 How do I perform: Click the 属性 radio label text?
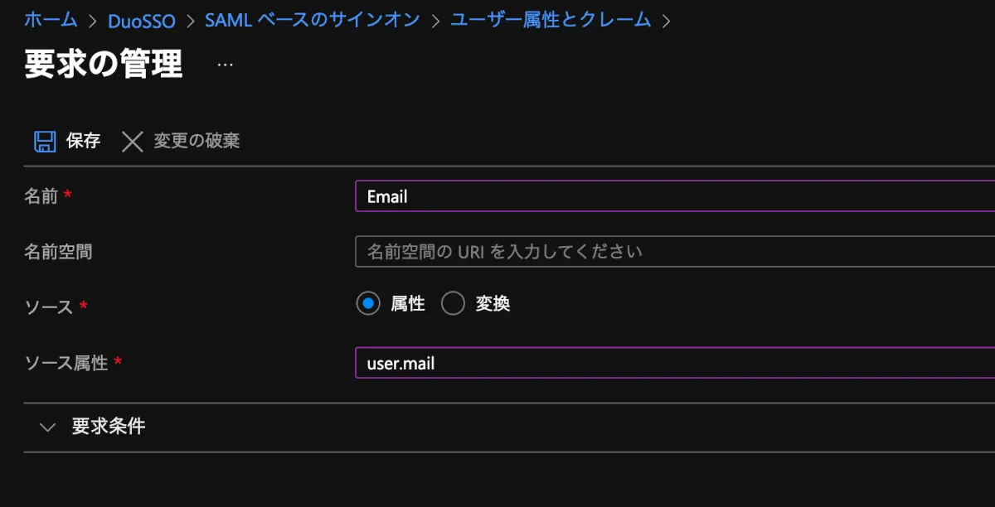pos(408,304)
